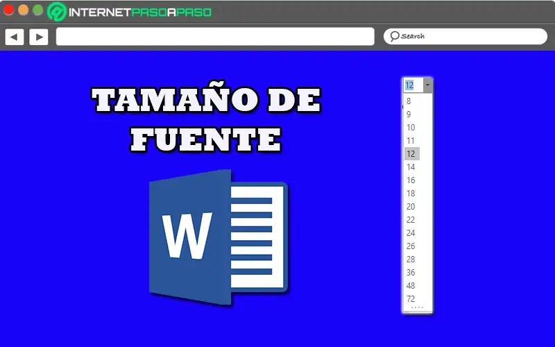Click the InternetPasoaPaso logo icon
The image size is (555, 347).
coord(57,12)
